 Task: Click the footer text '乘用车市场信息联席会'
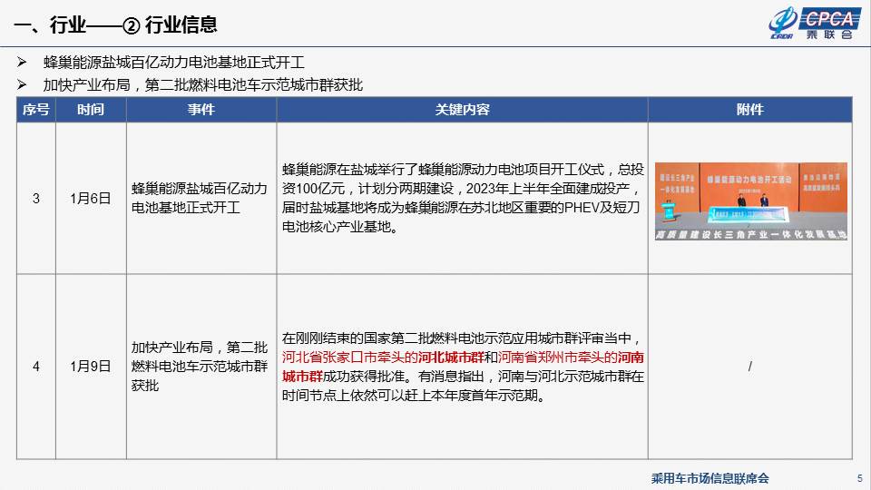[710, 478]
